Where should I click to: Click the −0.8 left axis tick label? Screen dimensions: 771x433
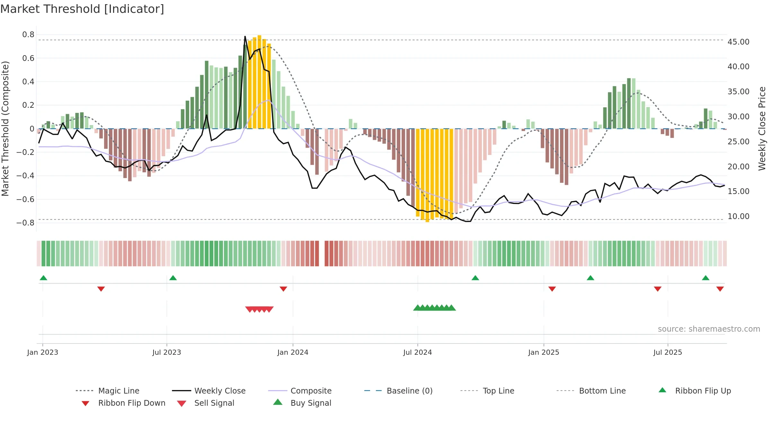(25, 223)
